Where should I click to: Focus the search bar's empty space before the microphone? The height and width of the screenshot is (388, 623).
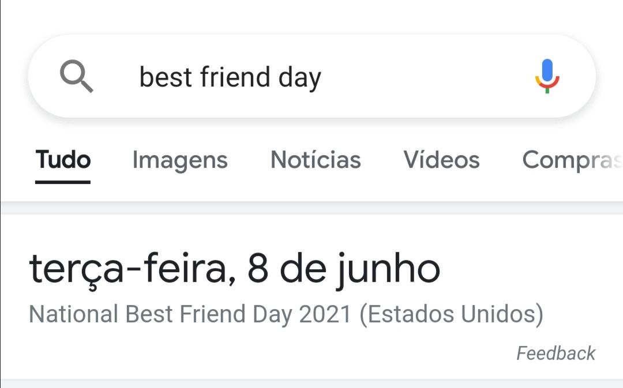click(x=427, y=76)
